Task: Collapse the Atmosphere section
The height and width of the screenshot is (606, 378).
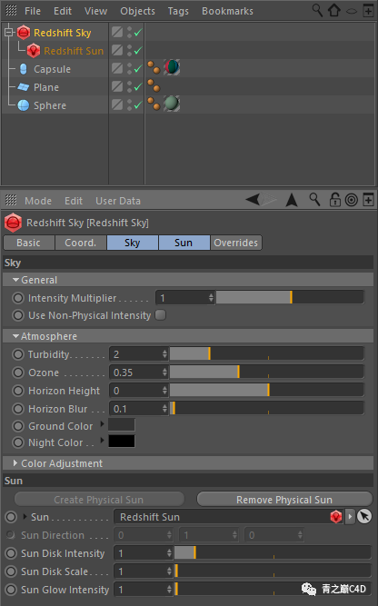Action: click(x=15, y=336)
